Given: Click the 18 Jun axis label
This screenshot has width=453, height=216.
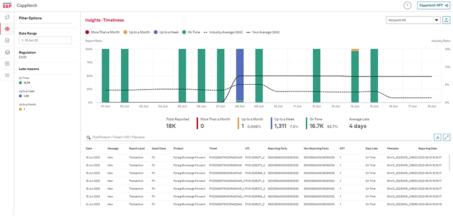Looking at the screenshot, I should coord(432,106).
